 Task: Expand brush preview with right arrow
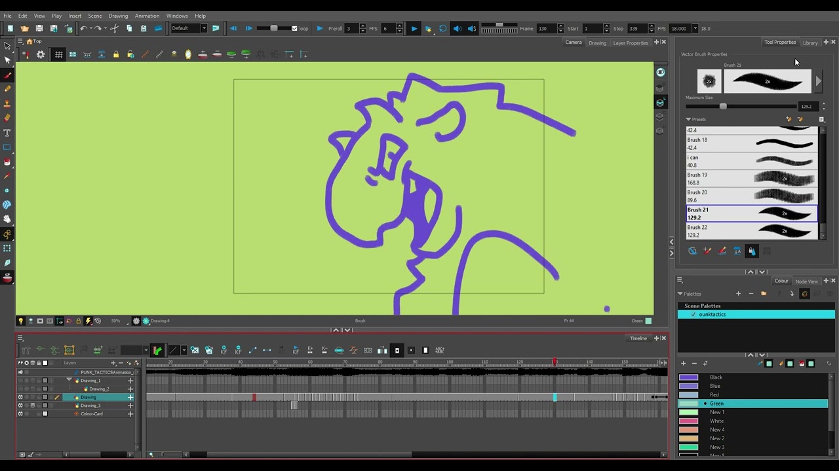[x=818, y=81]
